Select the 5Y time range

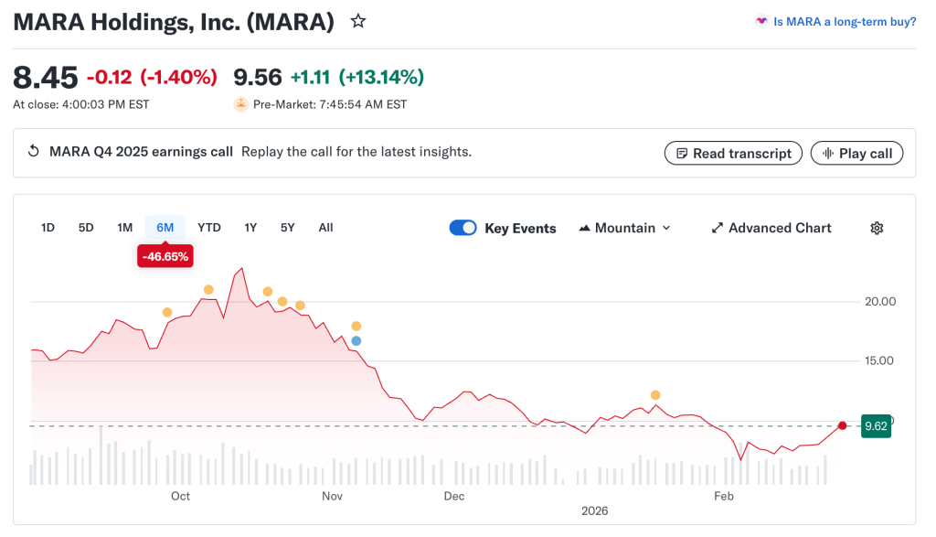click(288, 228)
